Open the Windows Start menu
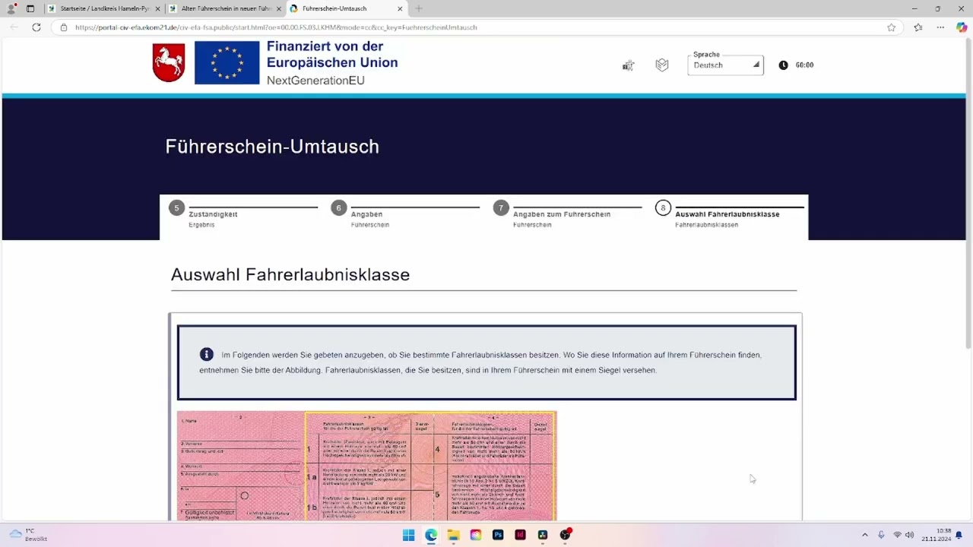973x547 pixels. point(408,535)
